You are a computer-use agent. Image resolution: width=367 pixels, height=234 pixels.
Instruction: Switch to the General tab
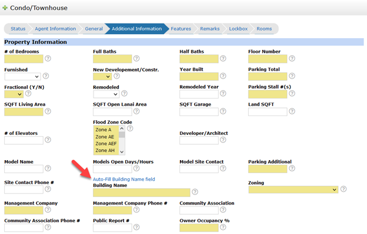pyautogui.click(x=94, y=29)
